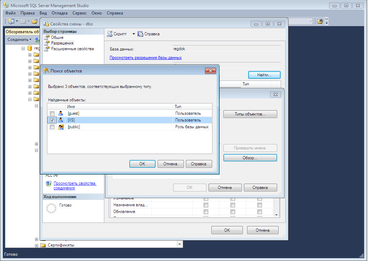Click permissions list scroll down arrow

(x=276, y=215)
